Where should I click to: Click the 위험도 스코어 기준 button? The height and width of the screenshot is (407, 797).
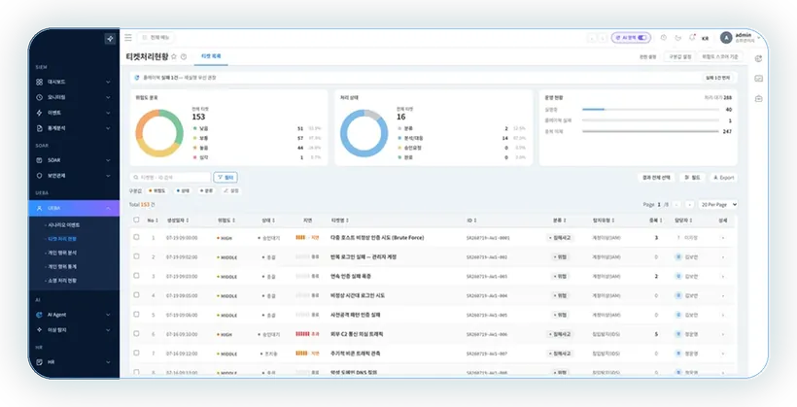tap(720, 57)
